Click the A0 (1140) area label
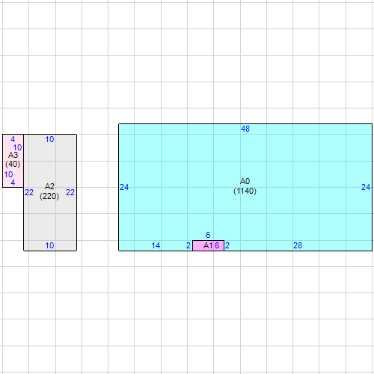Image resolution: width=374 pixels, height=374 pixels. [245, 186]
